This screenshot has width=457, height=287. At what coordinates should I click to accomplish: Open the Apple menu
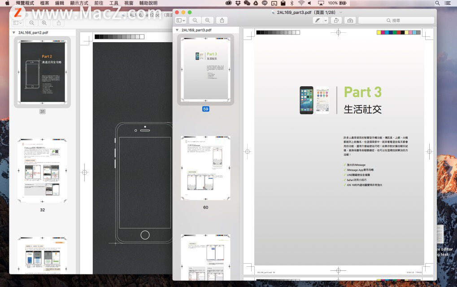click(x=7, y=3)
